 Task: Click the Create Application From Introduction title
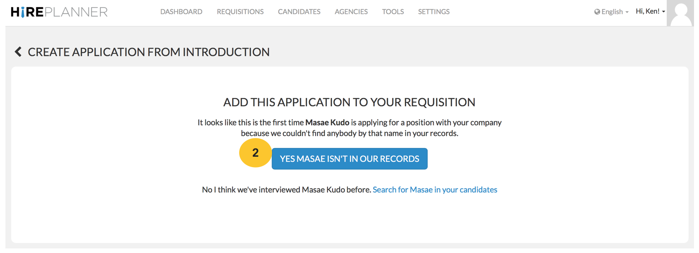pos(149,52)
